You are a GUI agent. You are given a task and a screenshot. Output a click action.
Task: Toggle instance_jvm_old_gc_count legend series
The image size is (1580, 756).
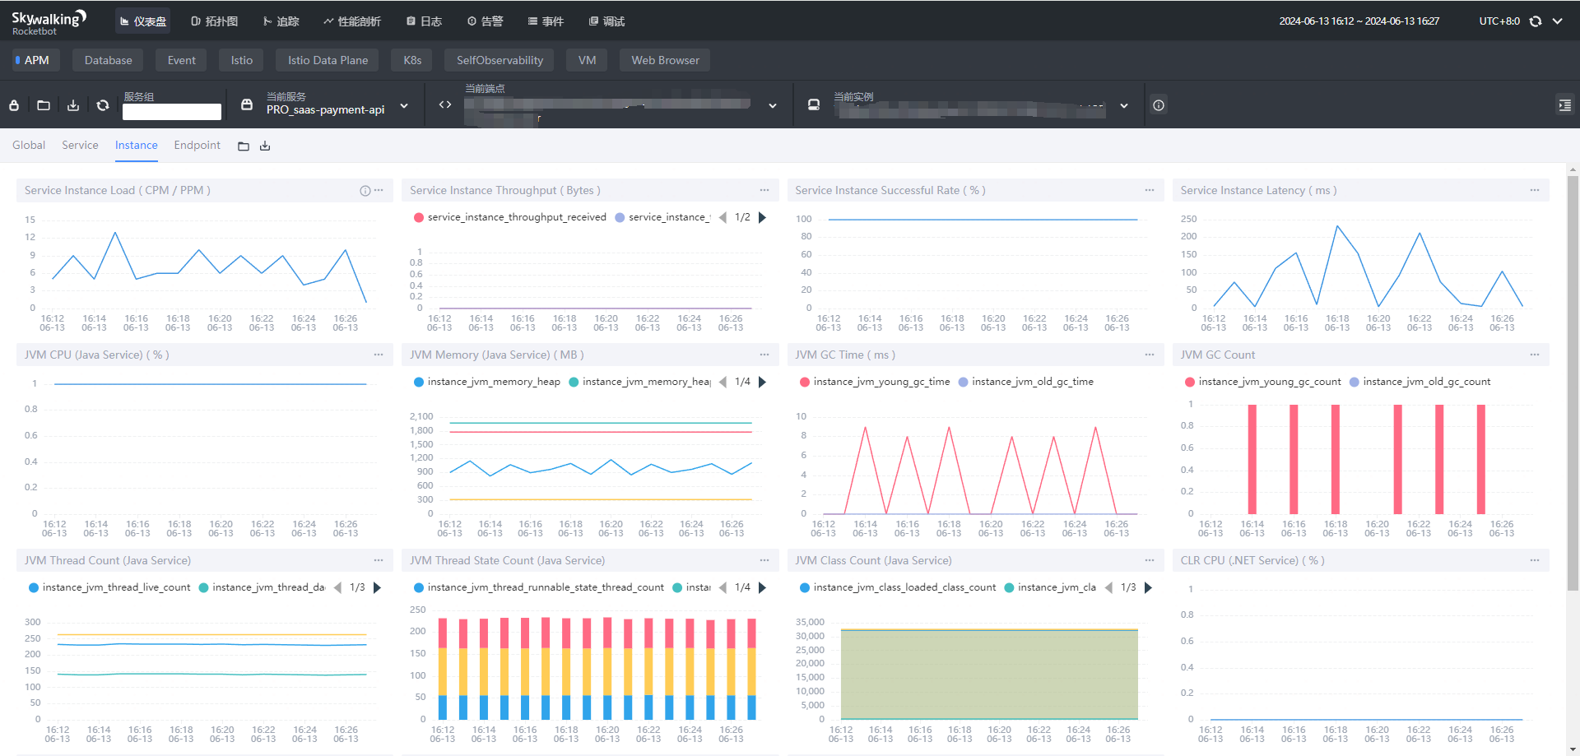point(1420,382)
